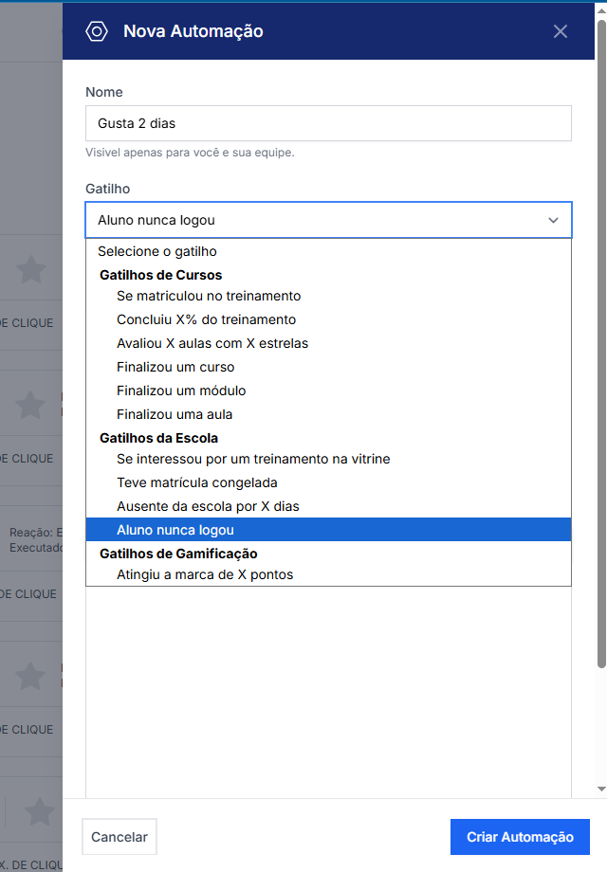This screenshot has height=872, width=607.
Task: Choose 'Se matriculou no treinamento' trigger
Action: click(x=209, y=296)
